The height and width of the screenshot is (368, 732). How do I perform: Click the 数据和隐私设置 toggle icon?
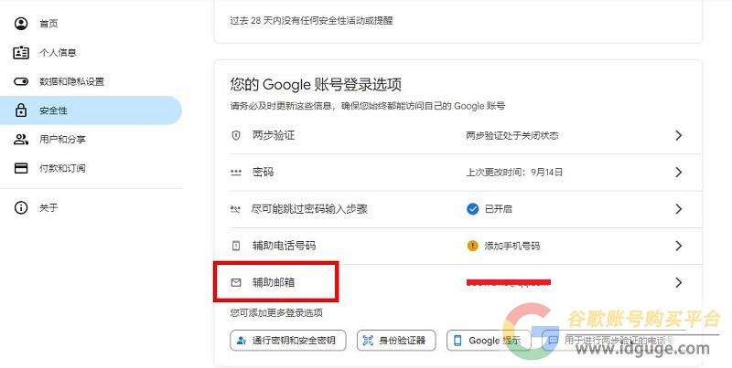(x=21, y=81)
